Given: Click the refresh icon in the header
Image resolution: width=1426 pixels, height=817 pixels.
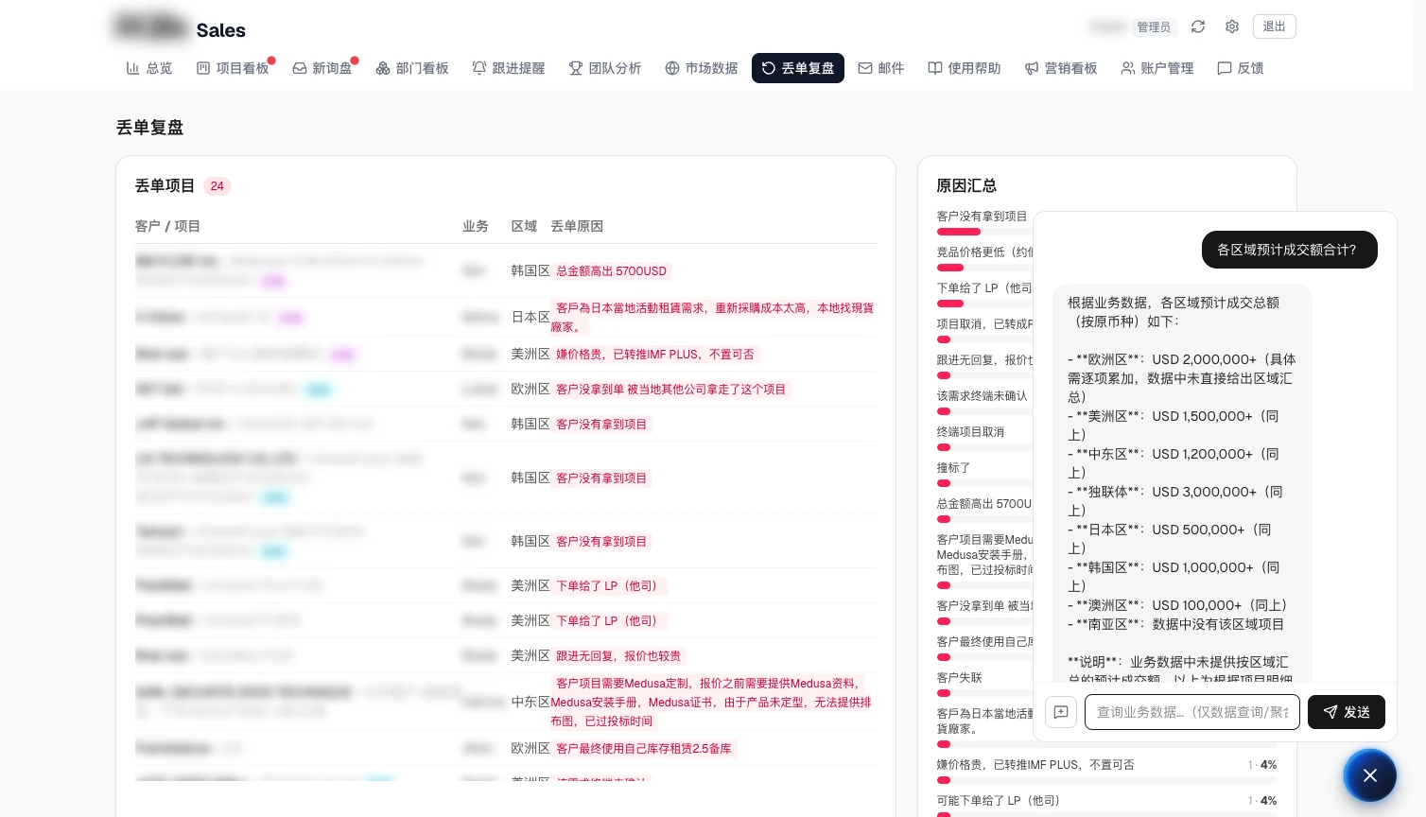Looking at the screenshot, I should pyautogui.click(x=1198, y=26).
